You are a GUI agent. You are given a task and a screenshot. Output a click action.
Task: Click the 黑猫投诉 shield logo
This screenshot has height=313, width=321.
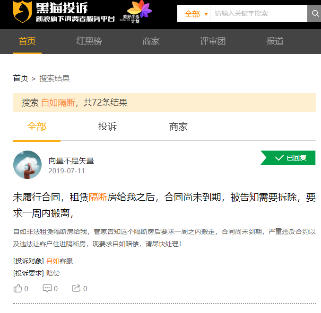coord(23,12)
